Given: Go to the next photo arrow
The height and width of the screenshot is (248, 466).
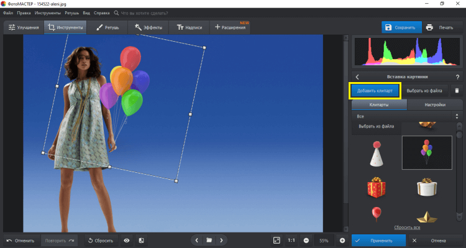Looking at the screenshot, I should click(221, 240).
